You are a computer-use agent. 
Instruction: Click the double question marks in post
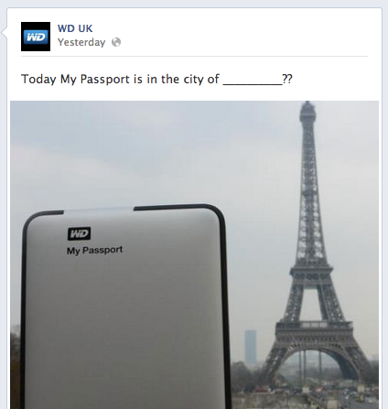coord(287,79)
